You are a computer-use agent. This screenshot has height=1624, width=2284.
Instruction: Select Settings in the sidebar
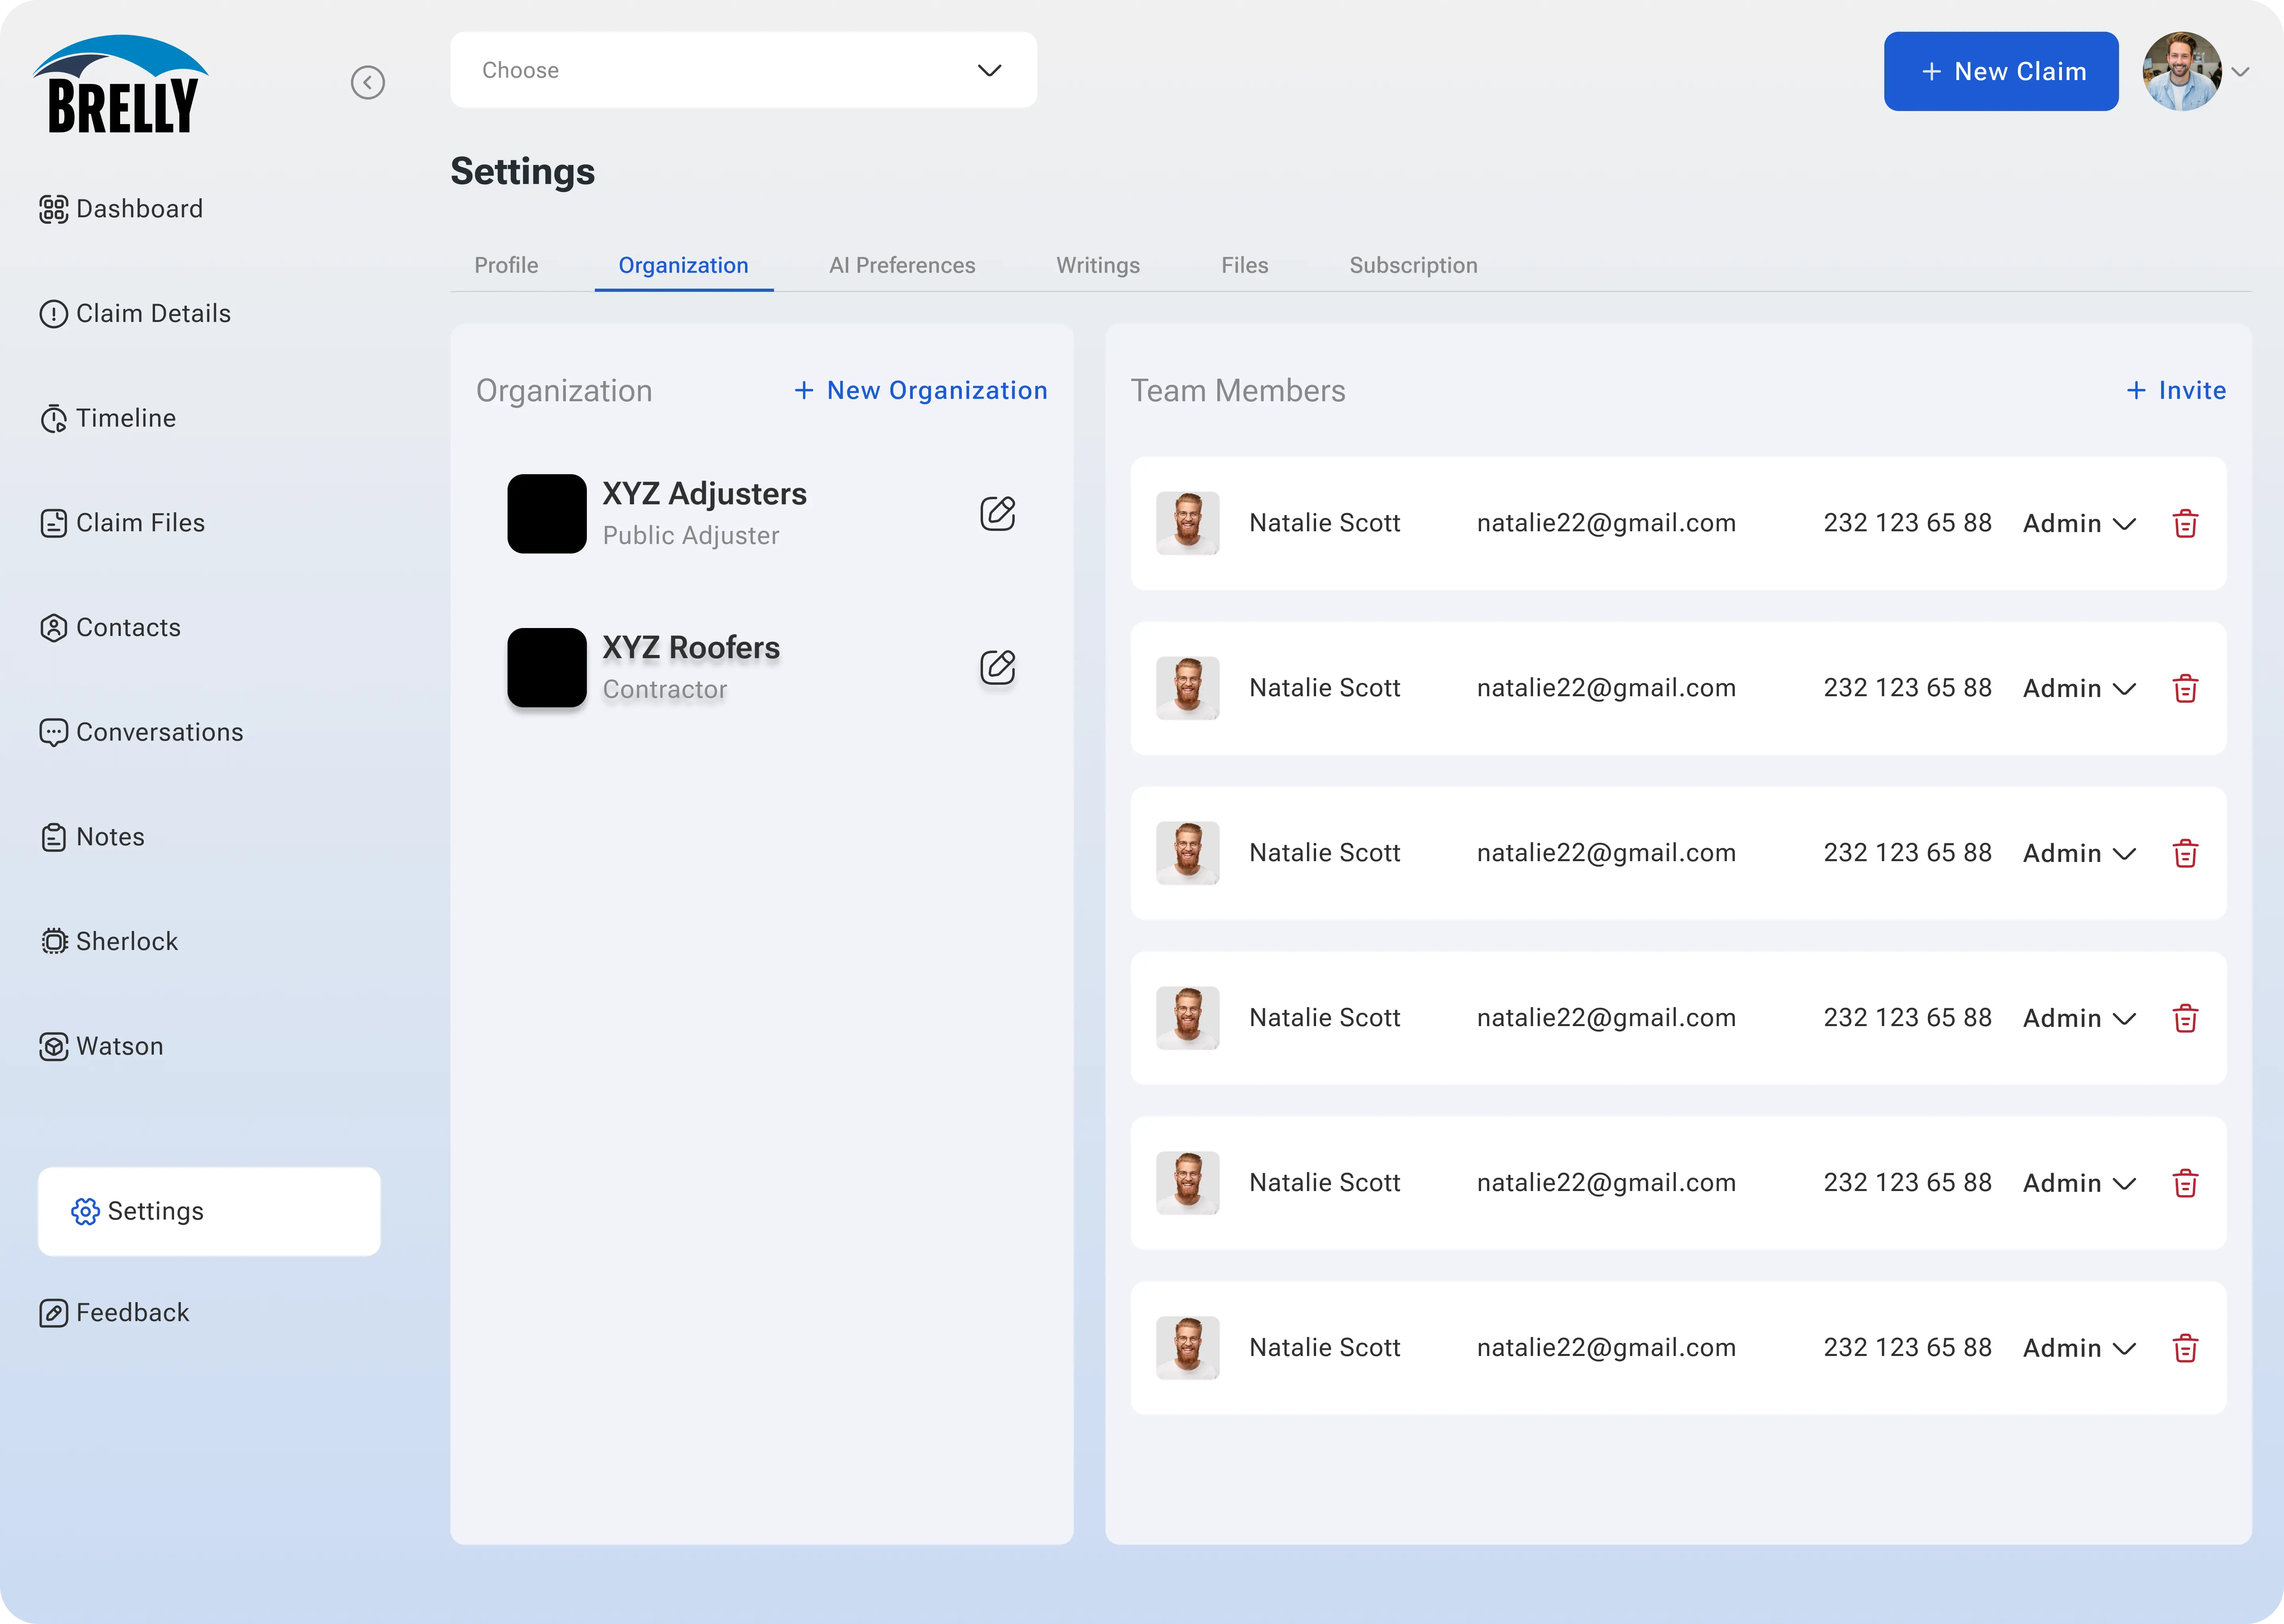pos(209,1212)
